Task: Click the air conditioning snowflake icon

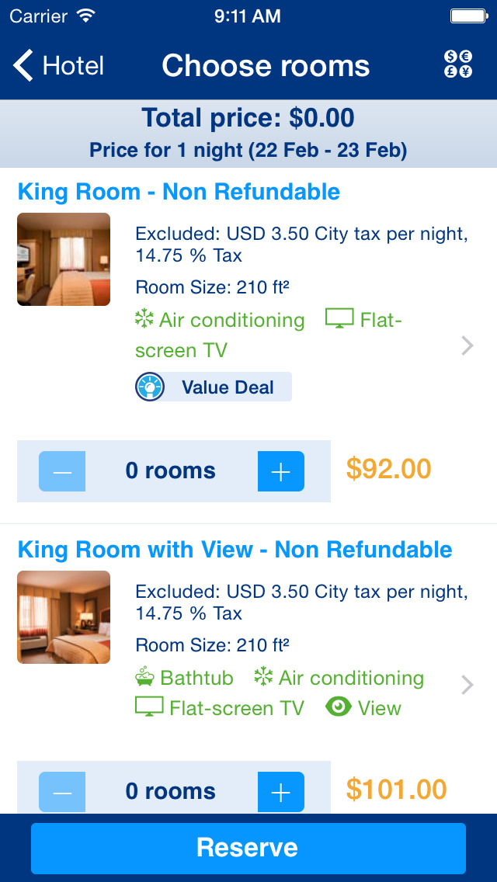Action: point(144,319)
